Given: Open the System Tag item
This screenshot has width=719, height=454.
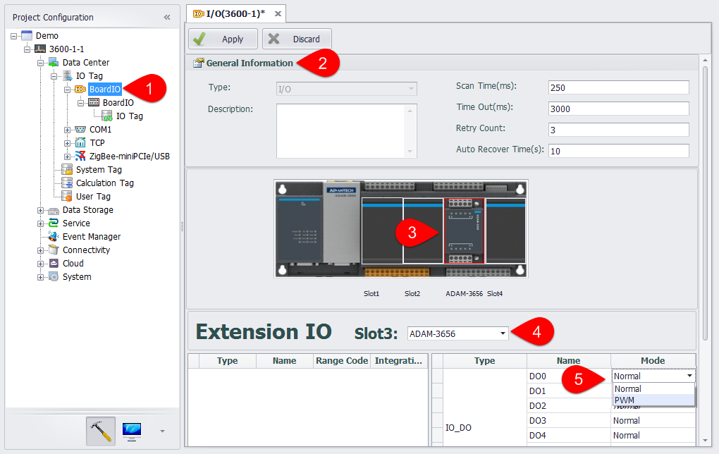Looking at the screenshot, I should point(99,170).
